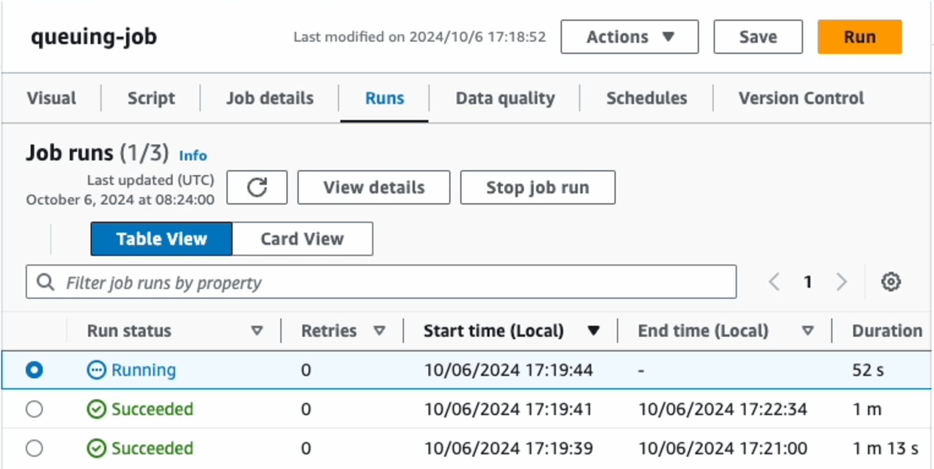The width and height of the screenshot is (934, 469).
Task: Open the Version Control tab
Action: [x=801, y=98]
